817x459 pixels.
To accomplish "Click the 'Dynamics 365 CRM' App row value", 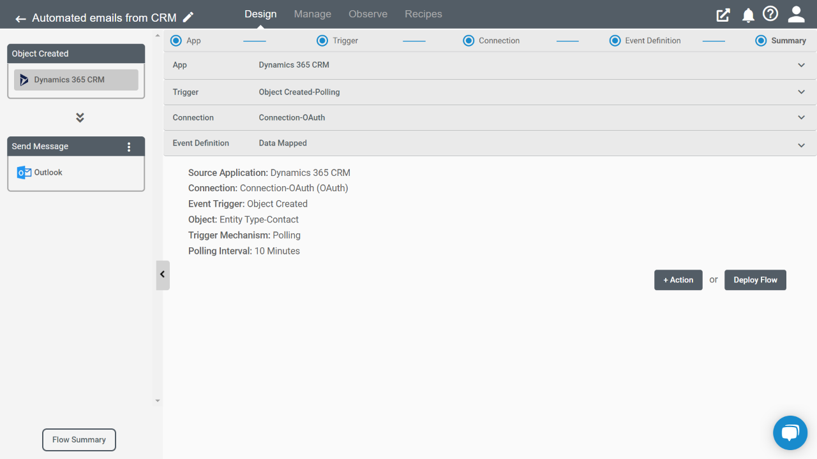I will coord(294,65).
